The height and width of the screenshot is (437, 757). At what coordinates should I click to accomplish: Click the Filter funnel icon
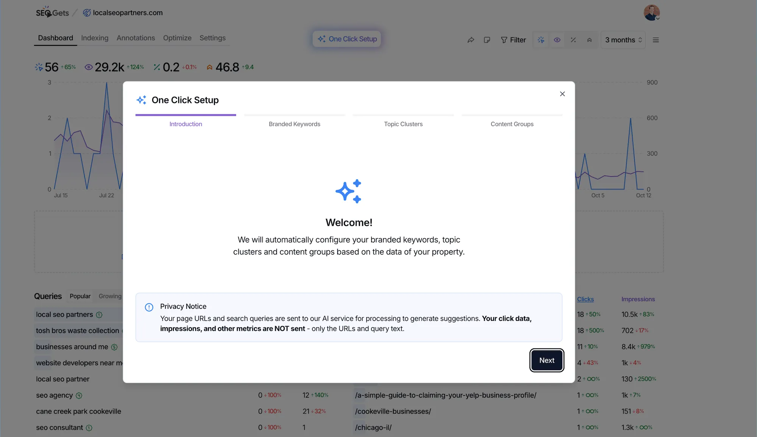[x=505, y=40]
